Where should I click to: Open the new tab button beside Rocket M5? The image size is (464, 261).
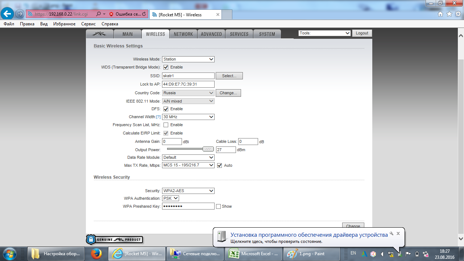227,14
